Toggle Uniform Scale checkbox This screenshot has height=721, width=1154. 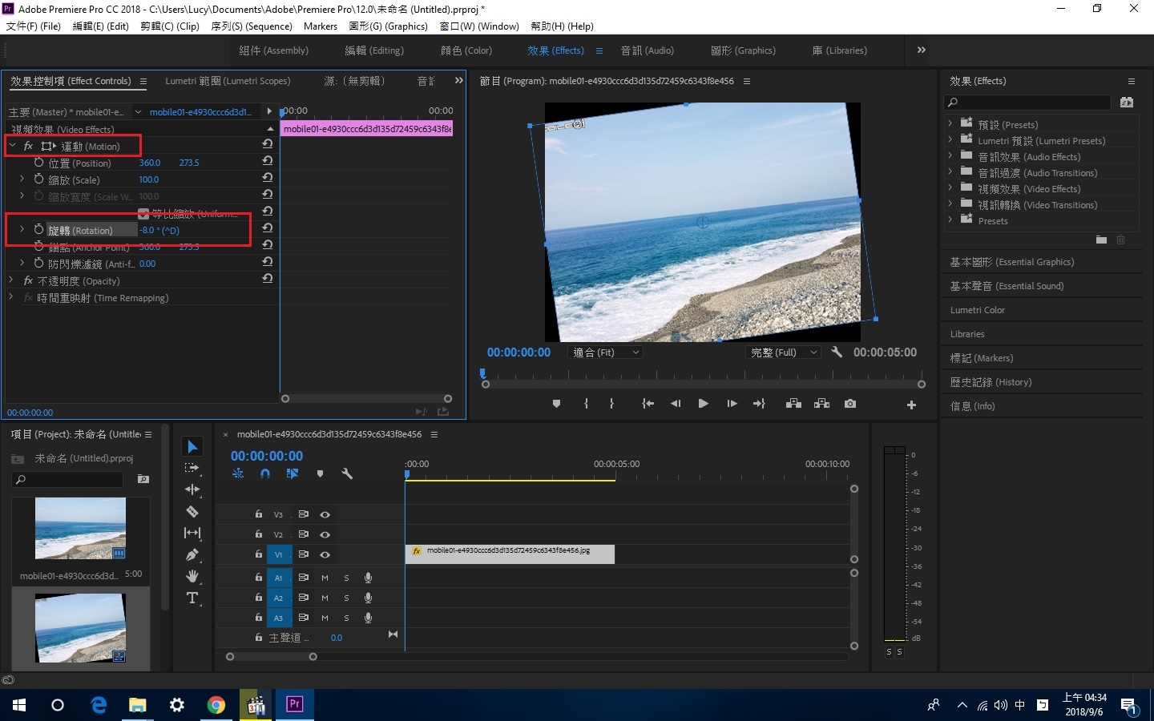point(143,213)
